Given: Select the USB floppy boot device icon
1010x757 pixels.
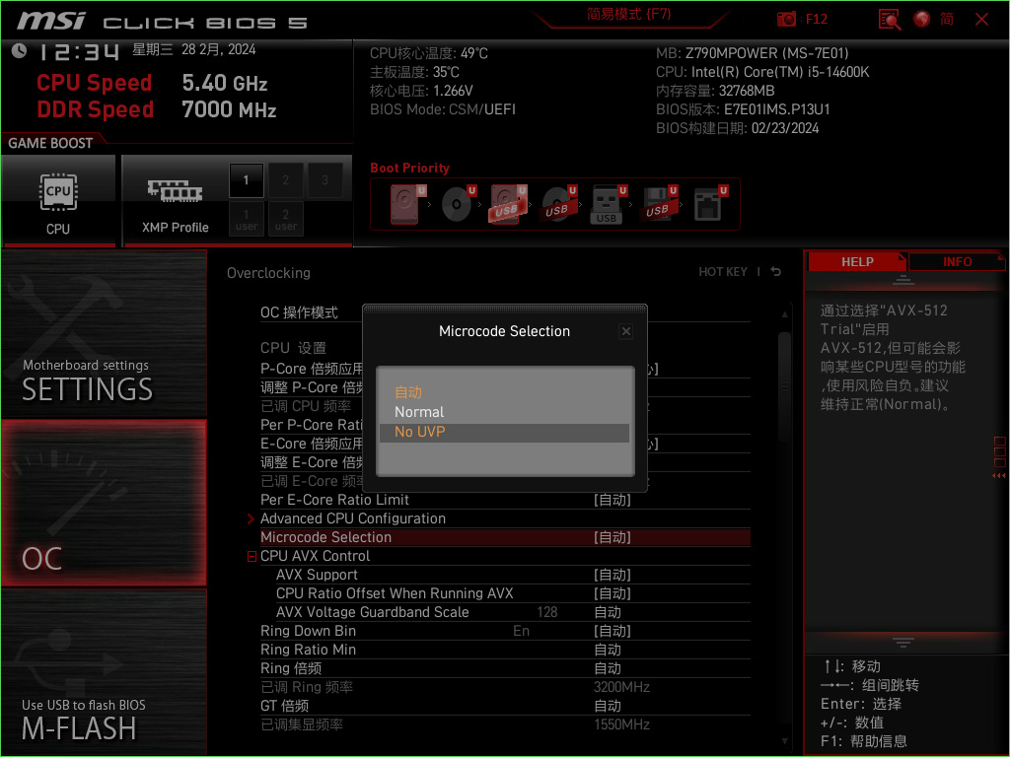Looking at the screenshot, I should click(658, 204).
